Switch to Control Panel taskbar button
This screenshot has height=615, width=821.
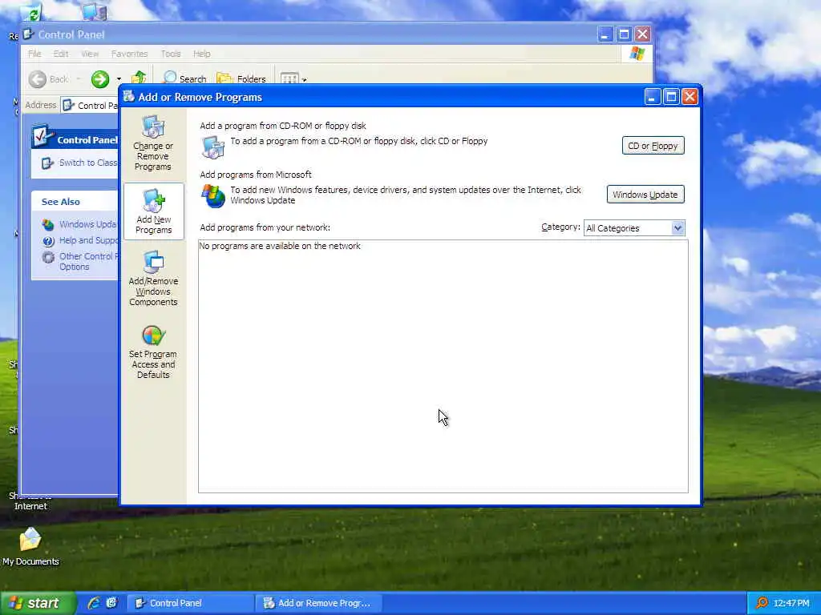(190, 603)
